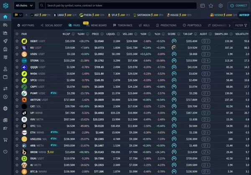Open the FILTER options
The height and width of the screenshot is (175, 251).
tap(241, 25)
